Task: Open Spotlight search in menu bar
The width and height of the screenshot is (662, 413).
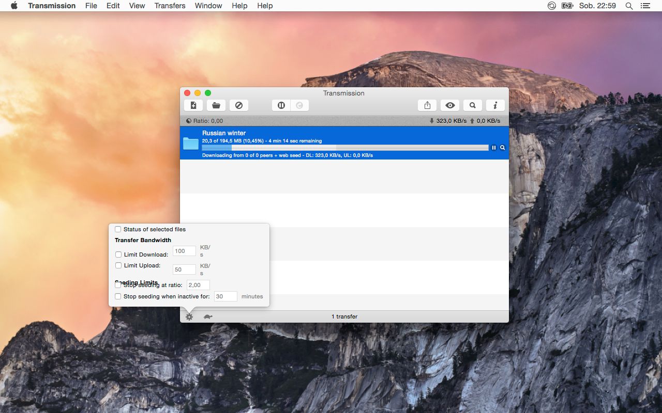Action: coord(629,6)
